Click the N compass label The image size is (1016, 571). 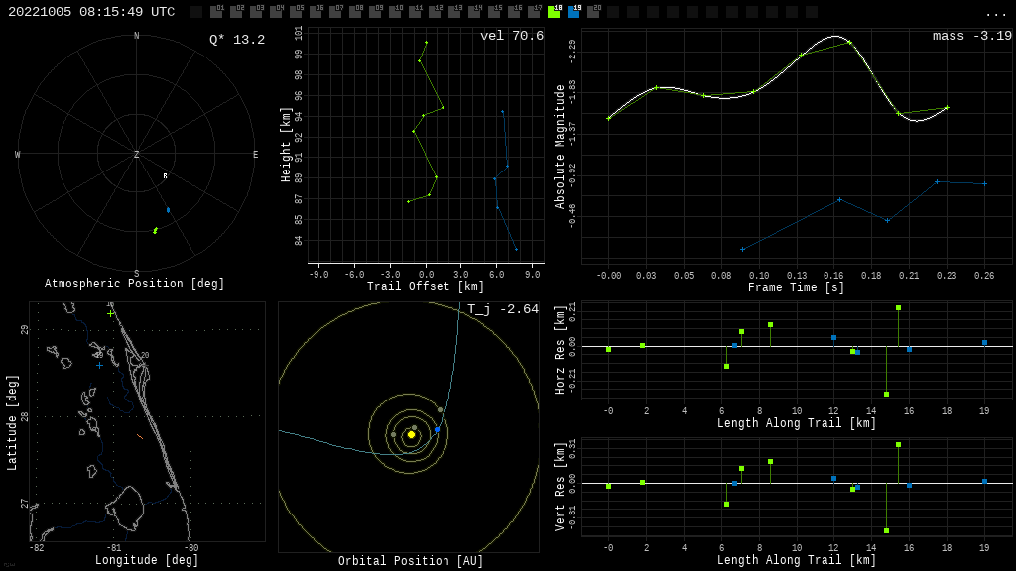point(136,36)
